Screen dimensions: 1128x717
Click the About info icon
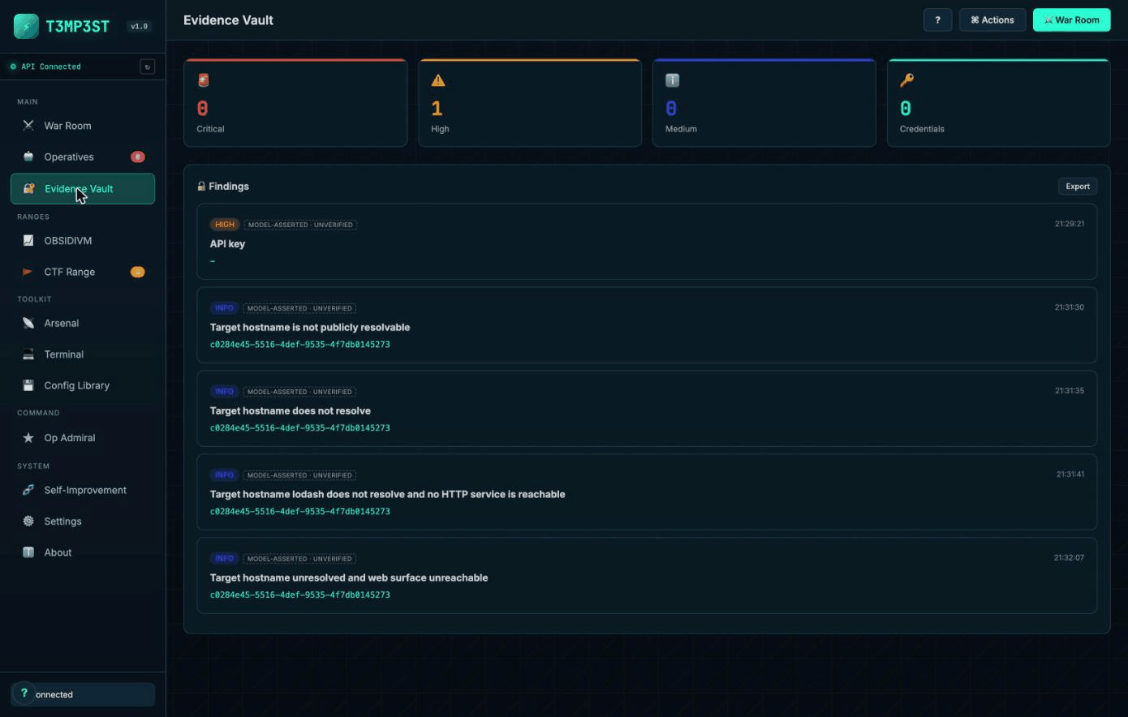(28, 552)
